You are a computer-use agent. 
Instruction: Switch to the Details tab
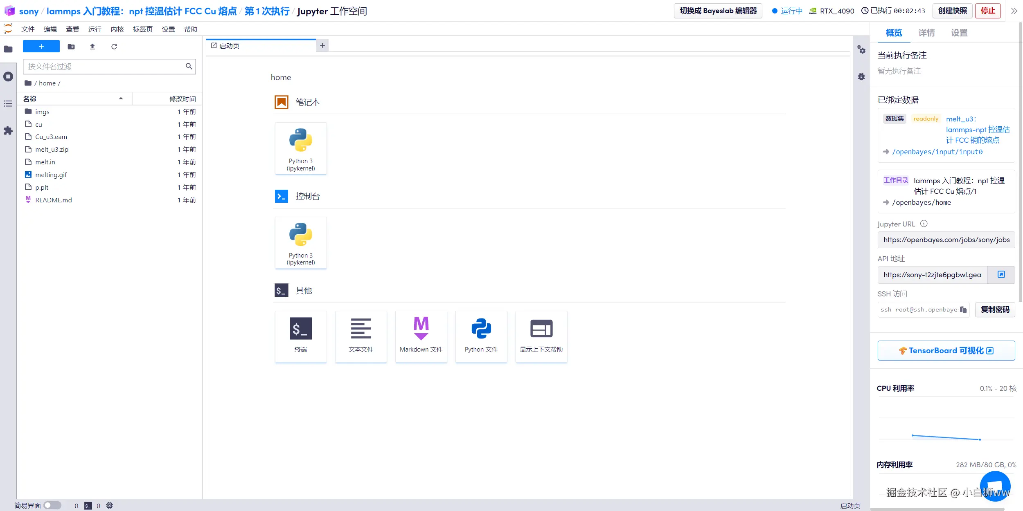pyautogui.click(x=926, y=33)
